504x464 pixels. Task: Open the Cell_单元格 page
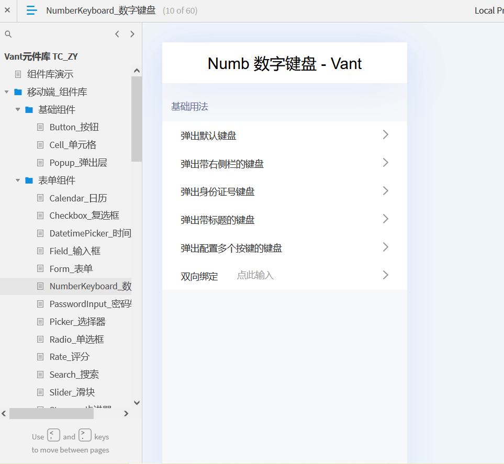click(x=73, y=145)
